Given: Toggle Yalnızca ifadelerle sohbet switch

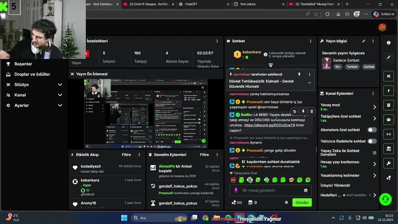Looking at the screenshot, I should [372, 141].
